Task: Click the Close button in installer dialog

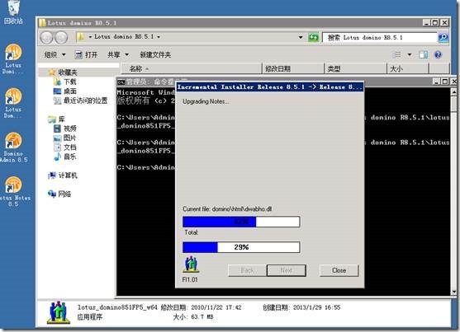Action: tap(339, 270)
